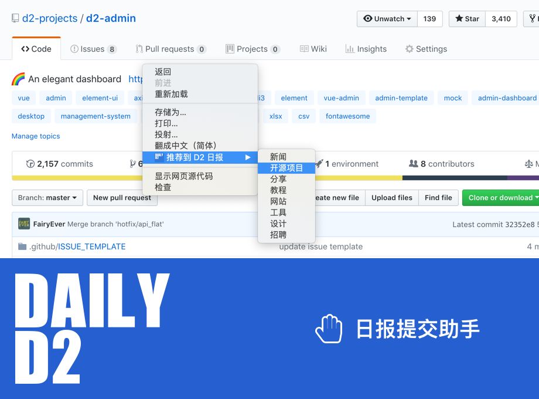
Task: Click the repository book icon
Action: pyautogui.click(x=15, y=18)
